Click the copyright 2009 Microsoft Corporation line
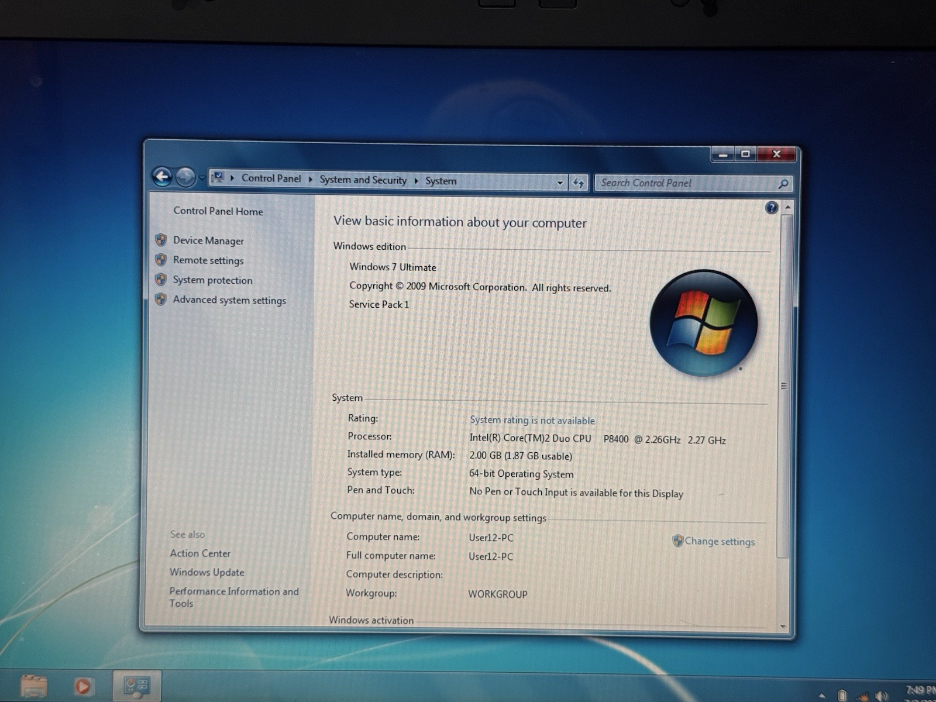Viewport: 936px width, 702px height. 480,287
